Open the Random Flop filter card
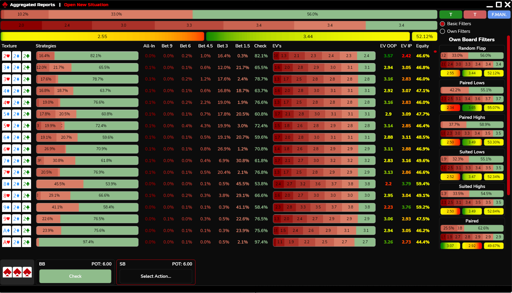 pos(472,61)
